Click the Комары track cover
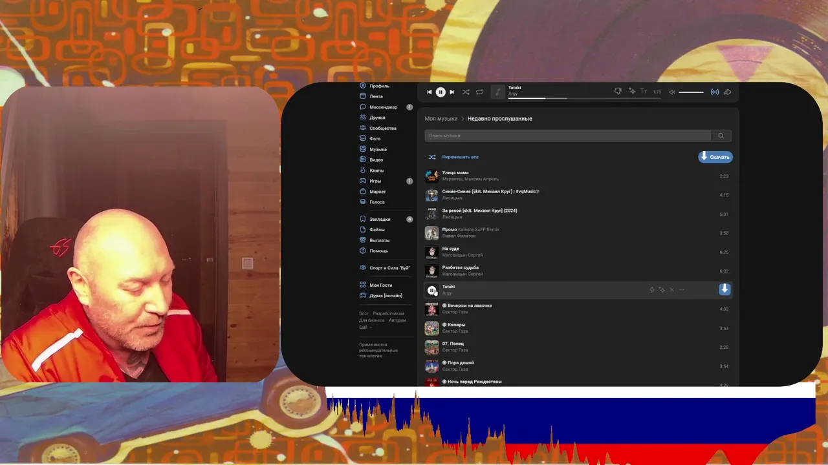This screenshot has width=828, height=465. (432, 328)
